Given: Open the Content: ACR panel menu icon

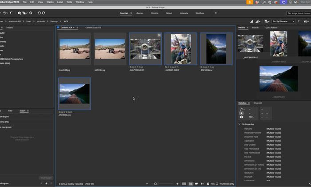Looking at the screenshot, I should point(77,28).
